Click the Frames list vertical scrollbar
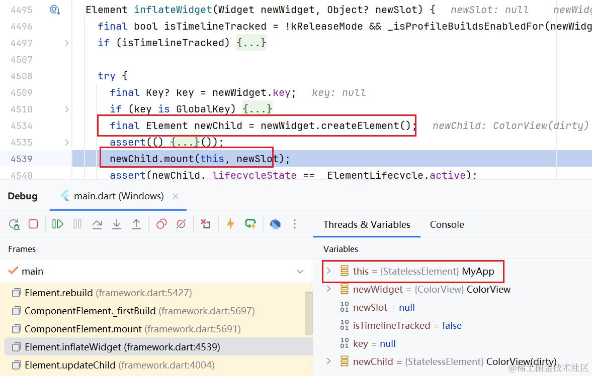592x376 pixels. [x=309, y=313]
